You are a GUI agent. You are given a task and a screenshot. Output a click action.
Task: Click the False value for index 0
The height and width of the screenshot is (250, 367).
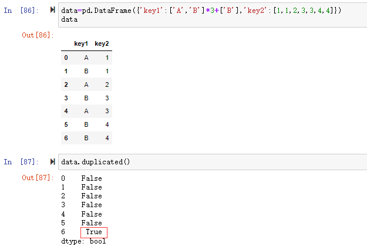click(92, 178)
